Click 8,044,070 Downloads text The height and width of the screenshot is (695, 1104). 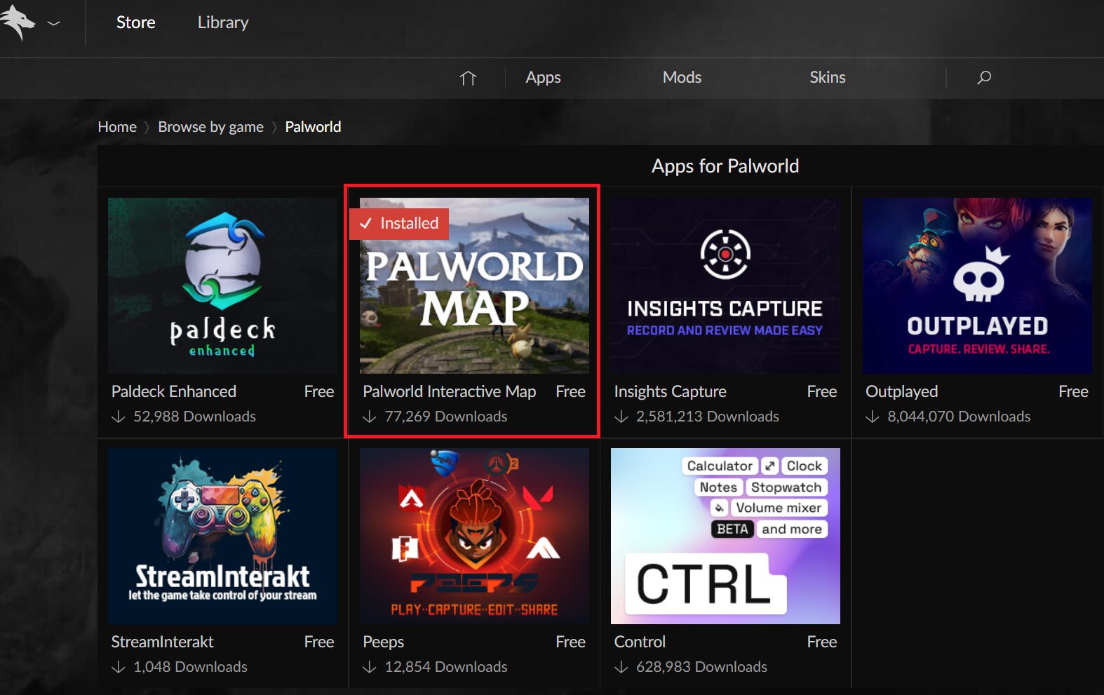click(x=959, y=417)
